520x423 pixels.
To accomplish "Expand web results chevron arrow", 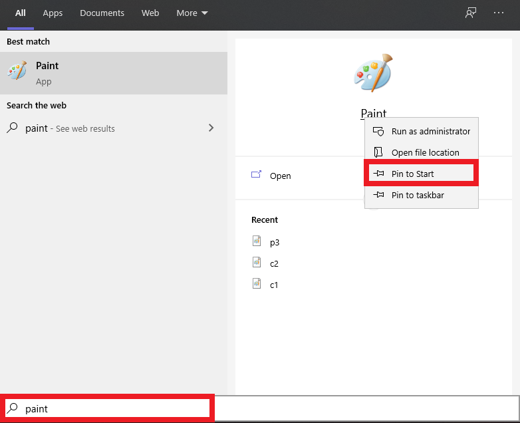I will point(211,128).
